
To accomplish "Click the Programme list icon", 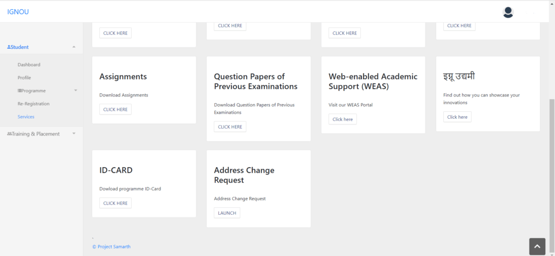I will (x=20, y=91).
